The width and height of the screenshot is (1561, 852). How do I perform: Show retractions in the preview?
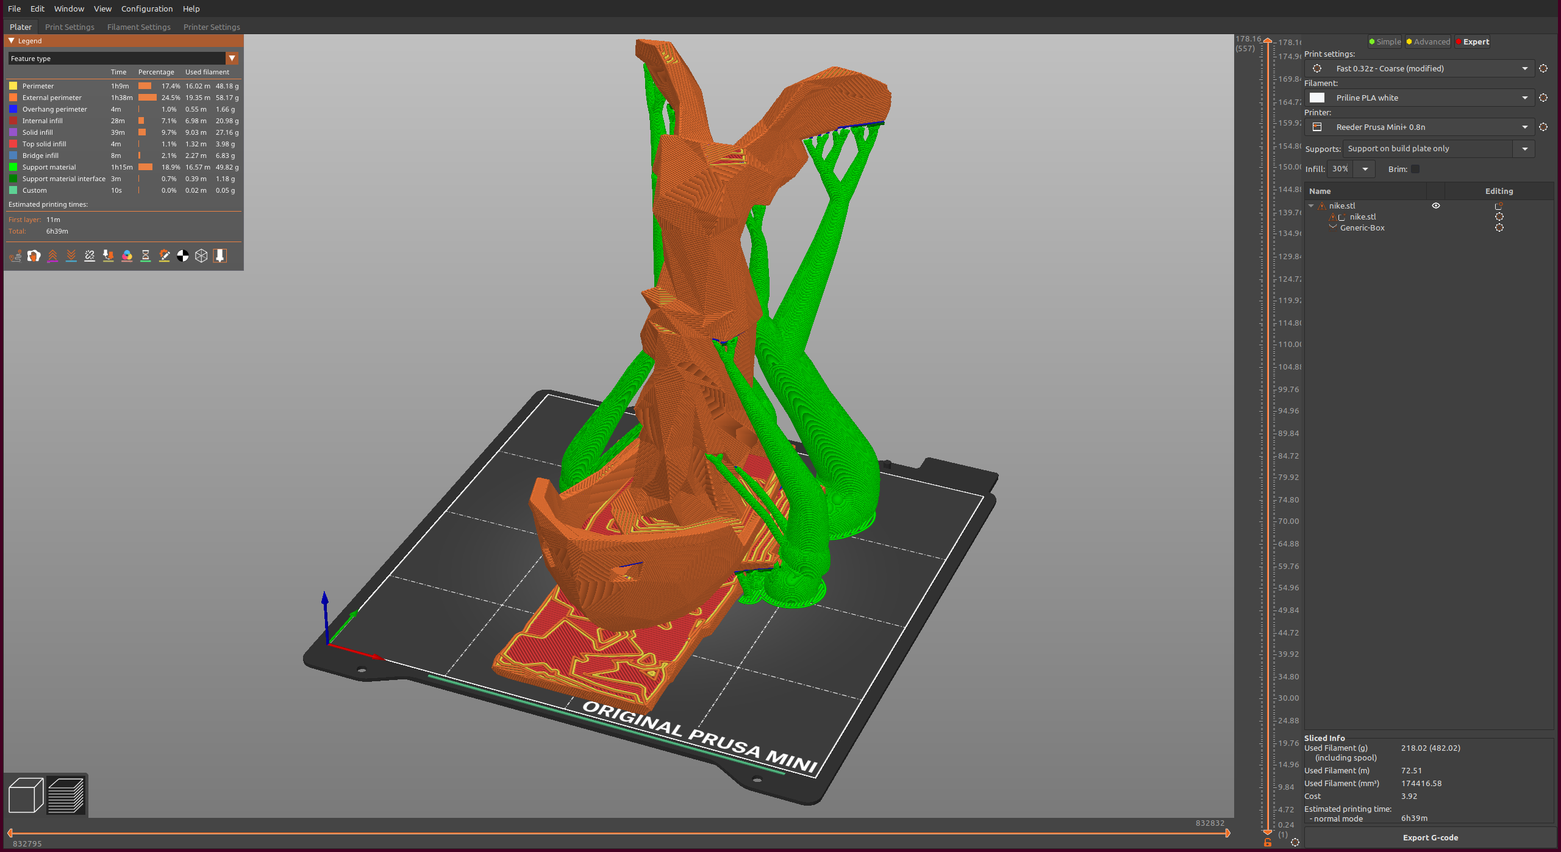tap(53, 256)
